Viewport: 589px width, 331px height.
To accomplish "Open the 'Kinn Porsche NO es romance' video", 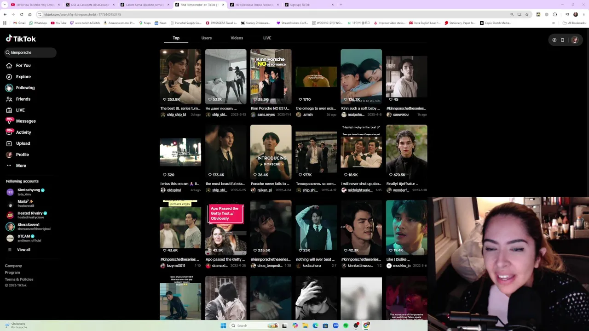I will click(271, 76).
